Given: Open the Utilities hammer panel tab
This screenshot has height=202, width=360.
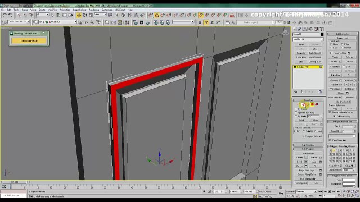Looking at the screenshot, I should tap(321, 29).
